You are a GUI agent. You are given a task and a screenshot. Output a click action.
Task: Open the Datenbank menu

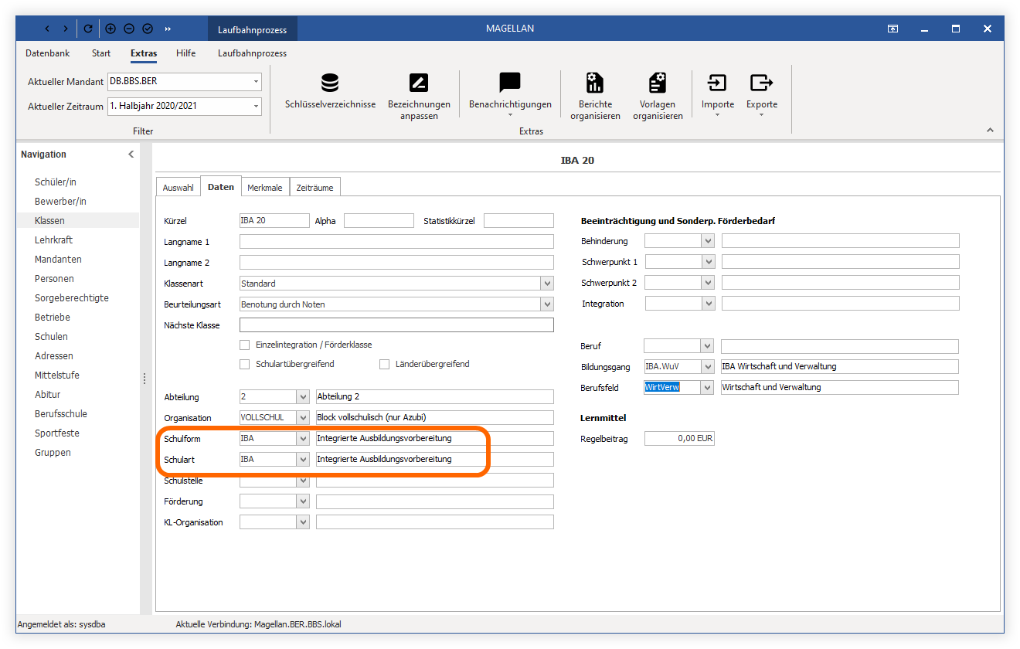tap(48, 53)
